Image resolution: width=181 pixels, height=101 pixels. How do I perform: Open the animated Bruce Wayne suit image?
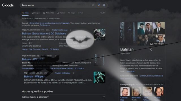coord(159,28)
